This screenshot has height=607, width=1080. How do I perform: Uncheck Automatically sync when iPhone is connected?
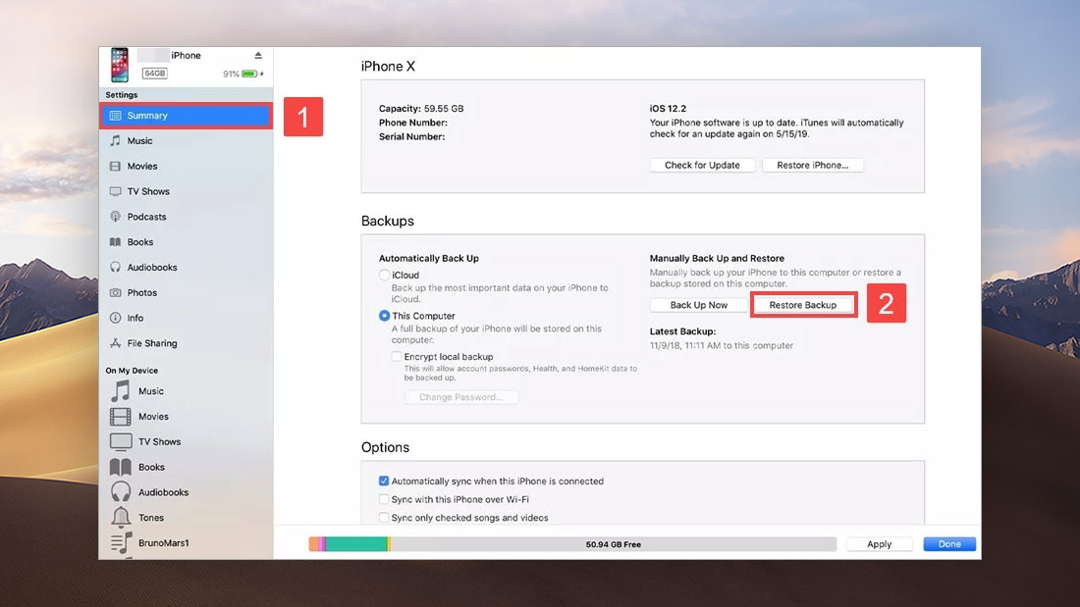click(x=384, y=481)
